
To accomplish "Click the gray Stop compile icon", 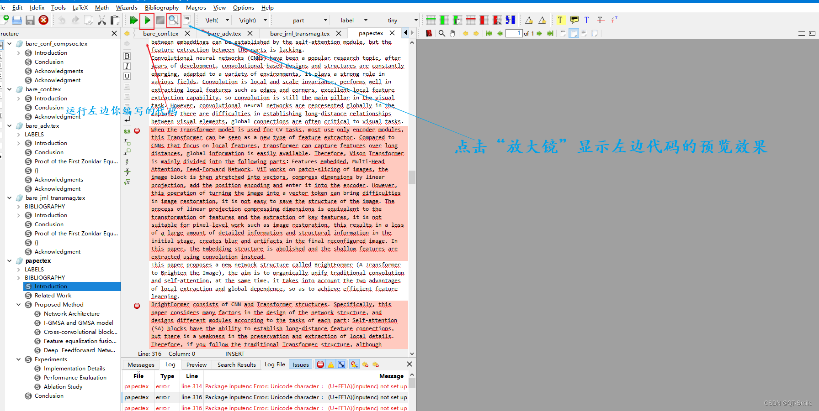I will 160,20.
